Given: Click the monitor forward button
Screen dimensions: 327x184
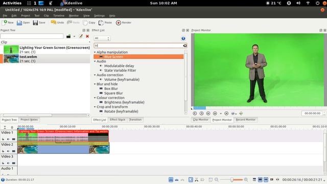Looking at the screenshot, I should [x=226, y=113].
